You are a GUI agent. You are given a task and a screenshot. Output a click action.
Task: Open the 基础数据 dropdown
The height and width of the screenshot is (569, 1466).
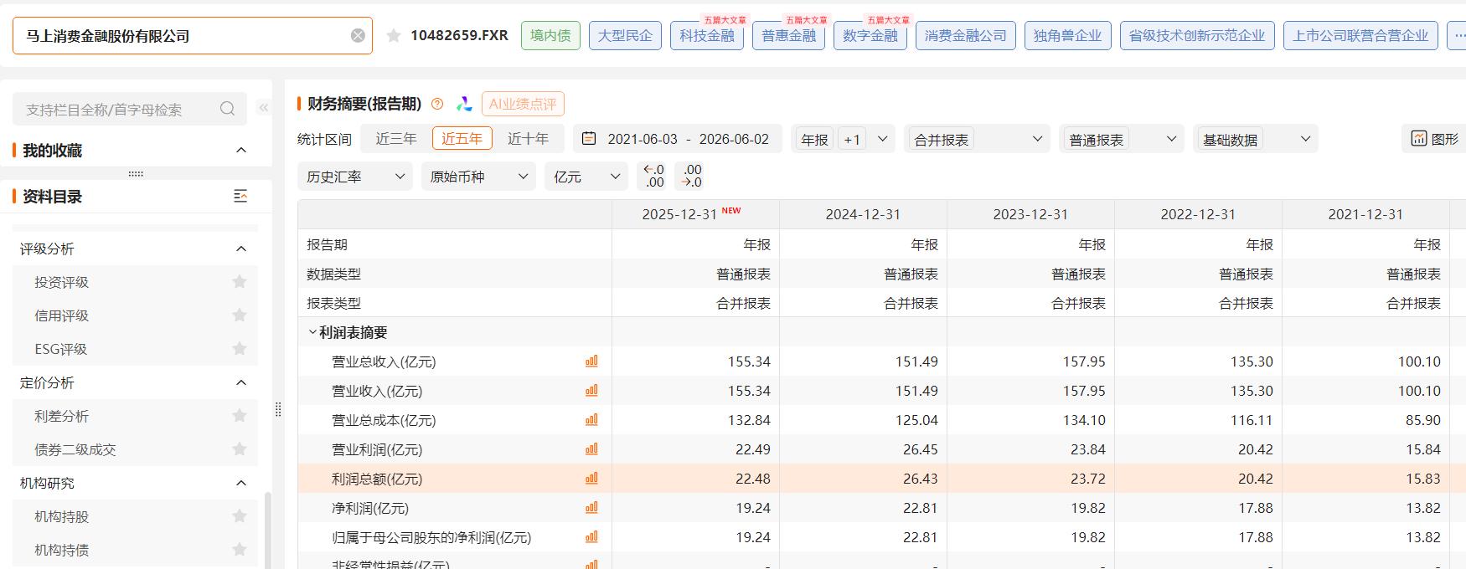click(x=1256, y=139)
